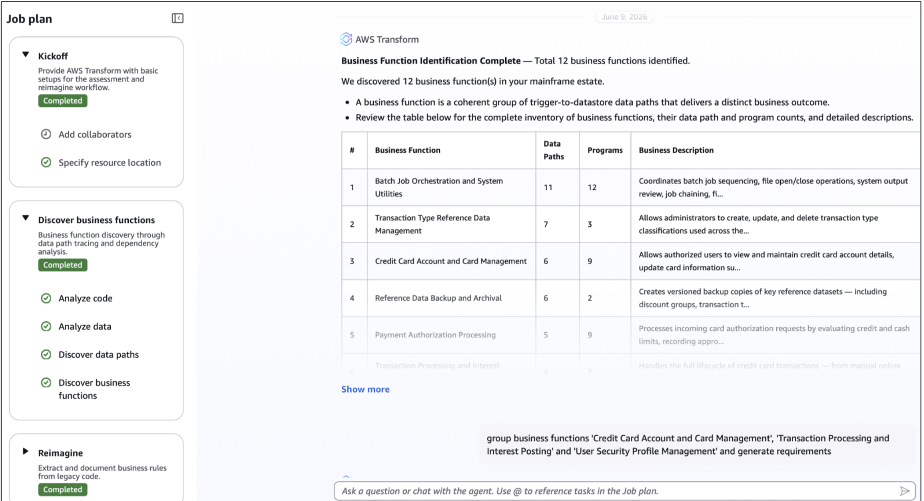Click check icon beside Specify resource location
Screen dimensions: 924x501
click(46, 162)
